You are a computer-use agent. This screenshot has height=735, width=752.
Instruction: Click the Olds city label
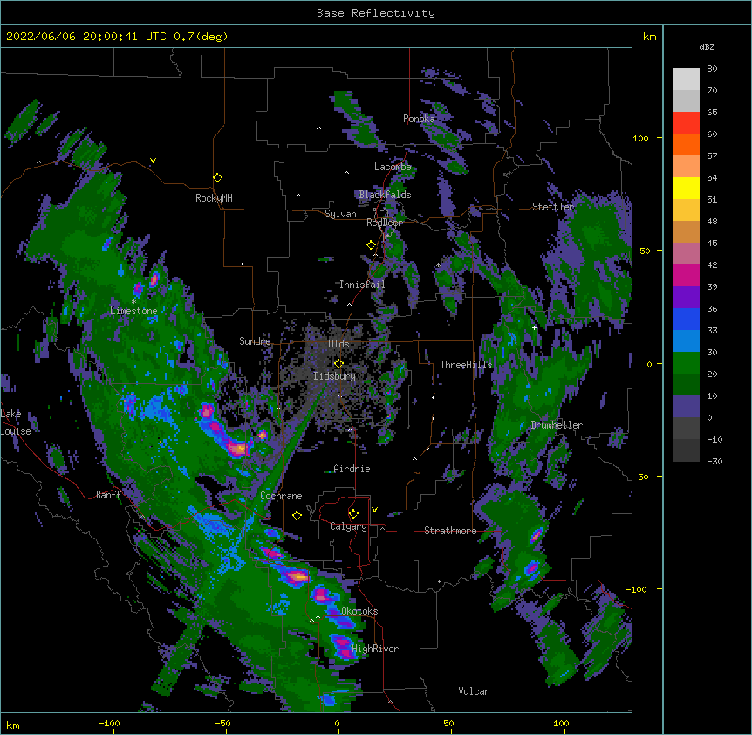[338, 344]
